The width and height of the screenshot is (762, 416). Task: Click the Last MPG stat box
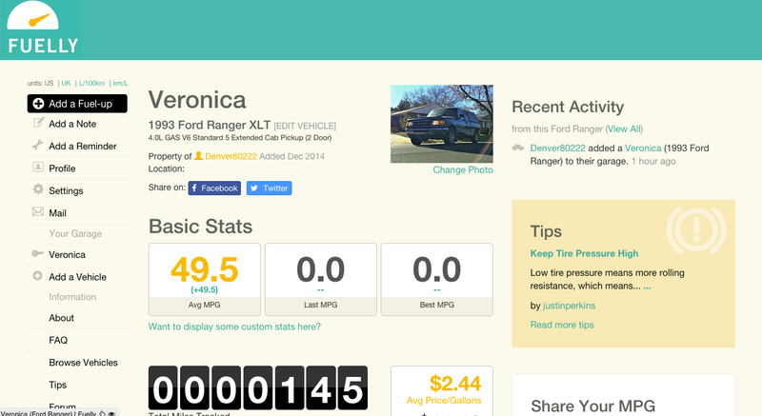321,280
